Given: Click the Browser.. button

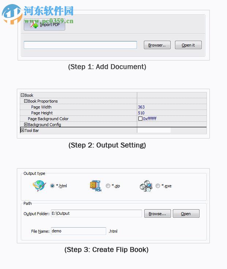Looking at the screenshot, I should pos(157,45).
